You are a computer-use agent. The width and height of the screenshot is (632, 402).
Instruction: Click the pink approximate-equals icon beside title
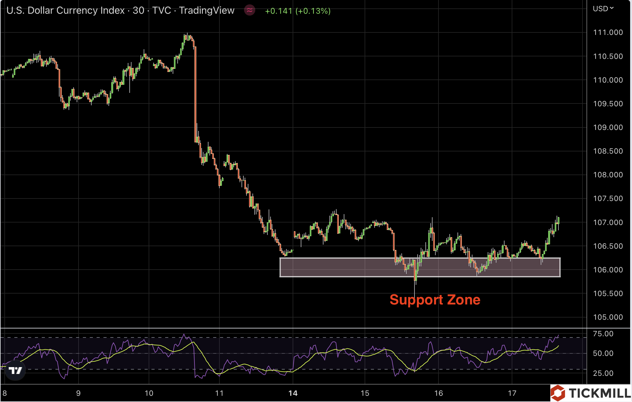coord(250,10)
